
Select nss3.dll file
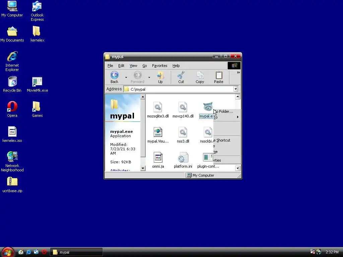(x=183, y=135)
